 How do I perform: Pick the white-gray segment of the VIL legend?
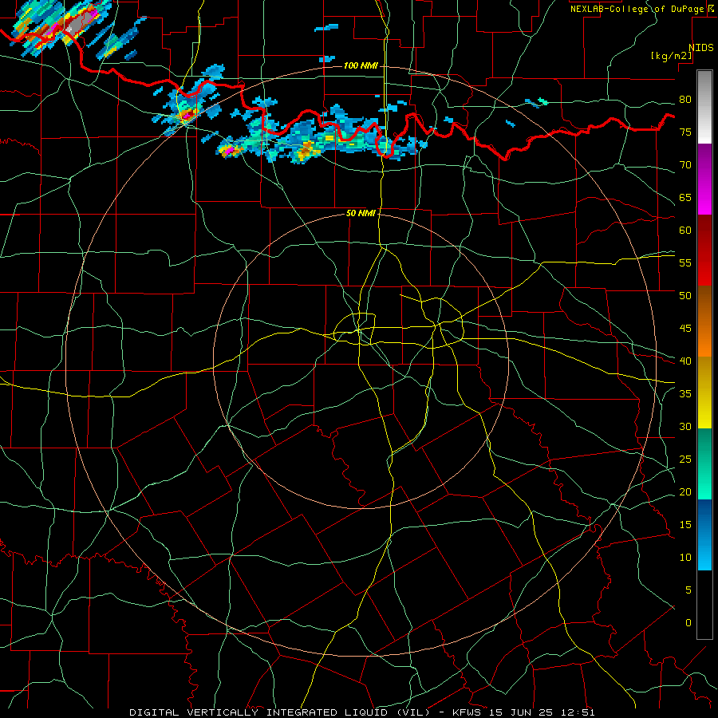704,107
